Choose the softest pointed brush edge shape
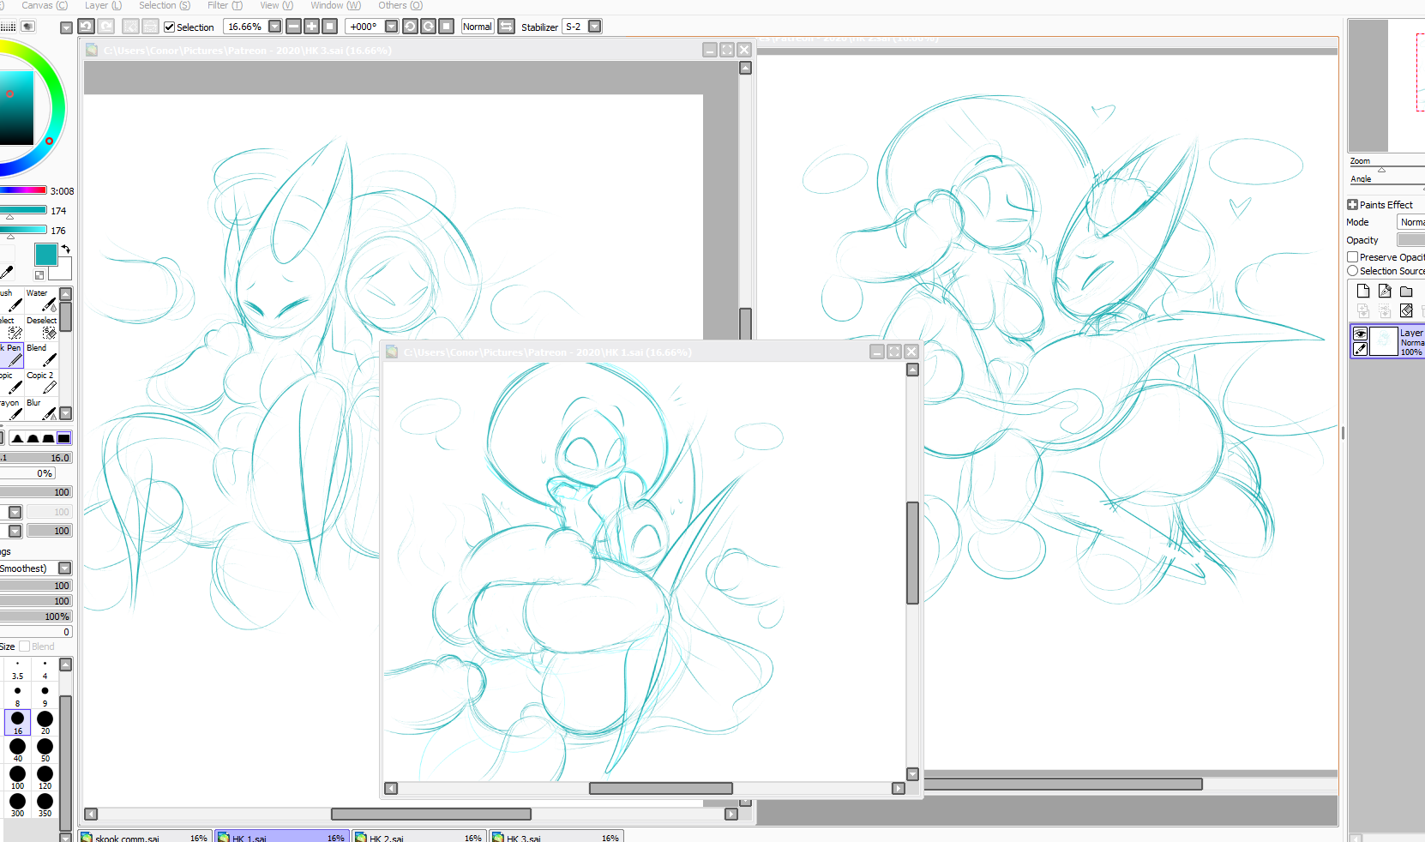The width and height of the screenshot is (1425, 842). 17,438
